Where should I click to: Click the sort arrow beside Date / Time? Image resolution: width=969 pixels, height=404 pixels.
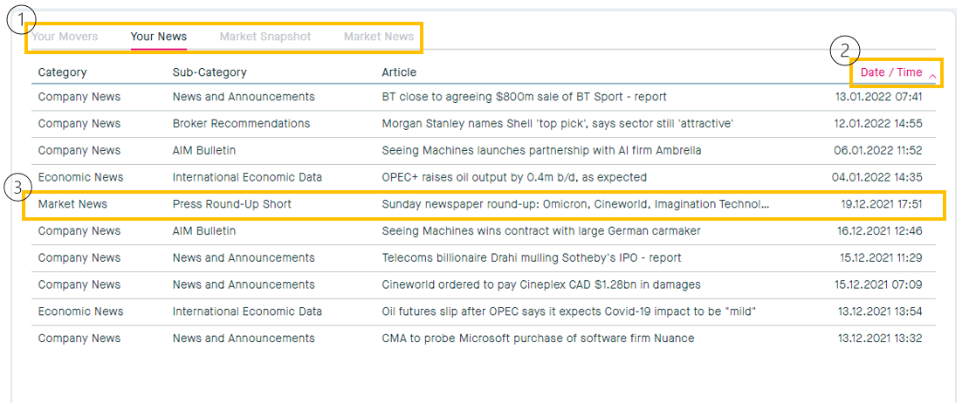932,77
